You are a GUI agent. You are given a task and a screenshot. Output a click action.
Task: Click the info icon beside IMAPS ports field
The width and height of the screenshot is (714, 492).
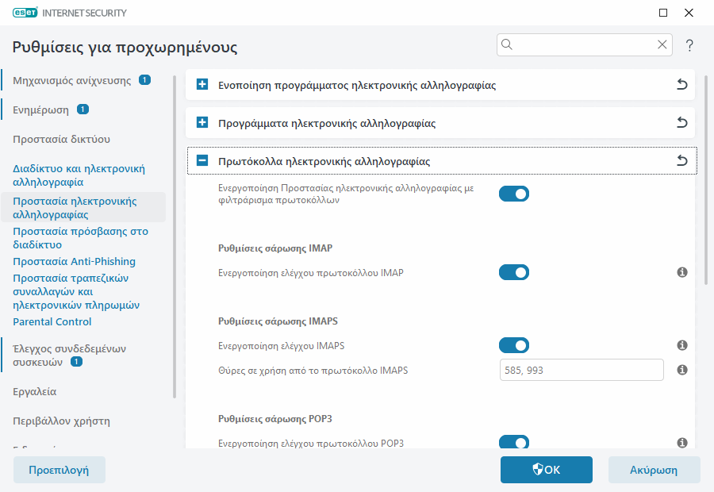pos(682,370)
